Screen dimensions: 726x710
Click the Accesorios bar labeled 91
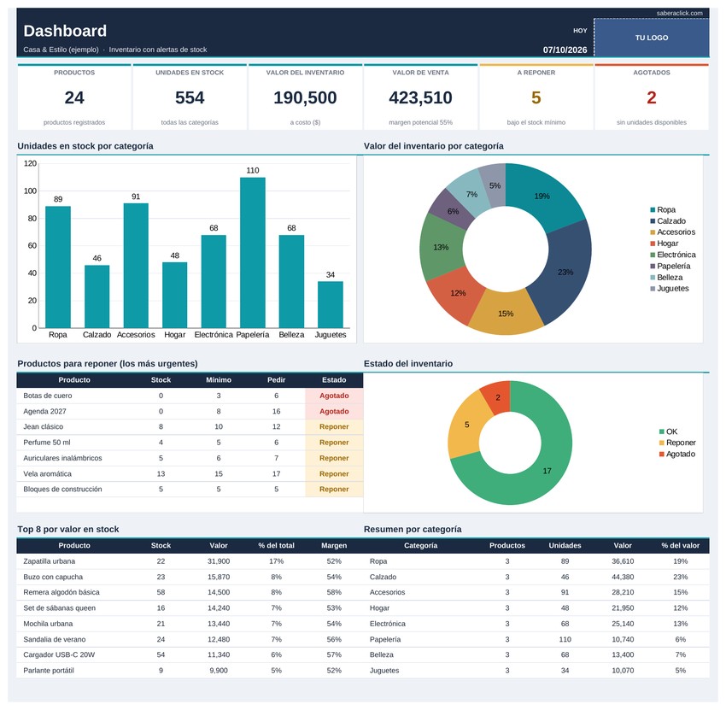click(136, 266)
